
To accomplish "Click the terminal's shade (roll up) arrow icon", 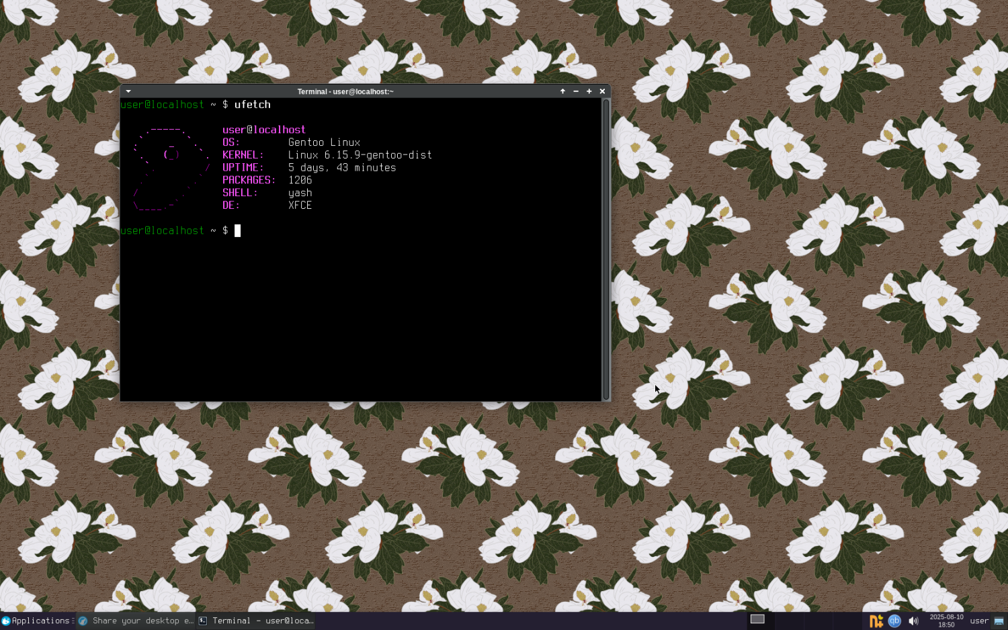I will click(x=562, y=91).
